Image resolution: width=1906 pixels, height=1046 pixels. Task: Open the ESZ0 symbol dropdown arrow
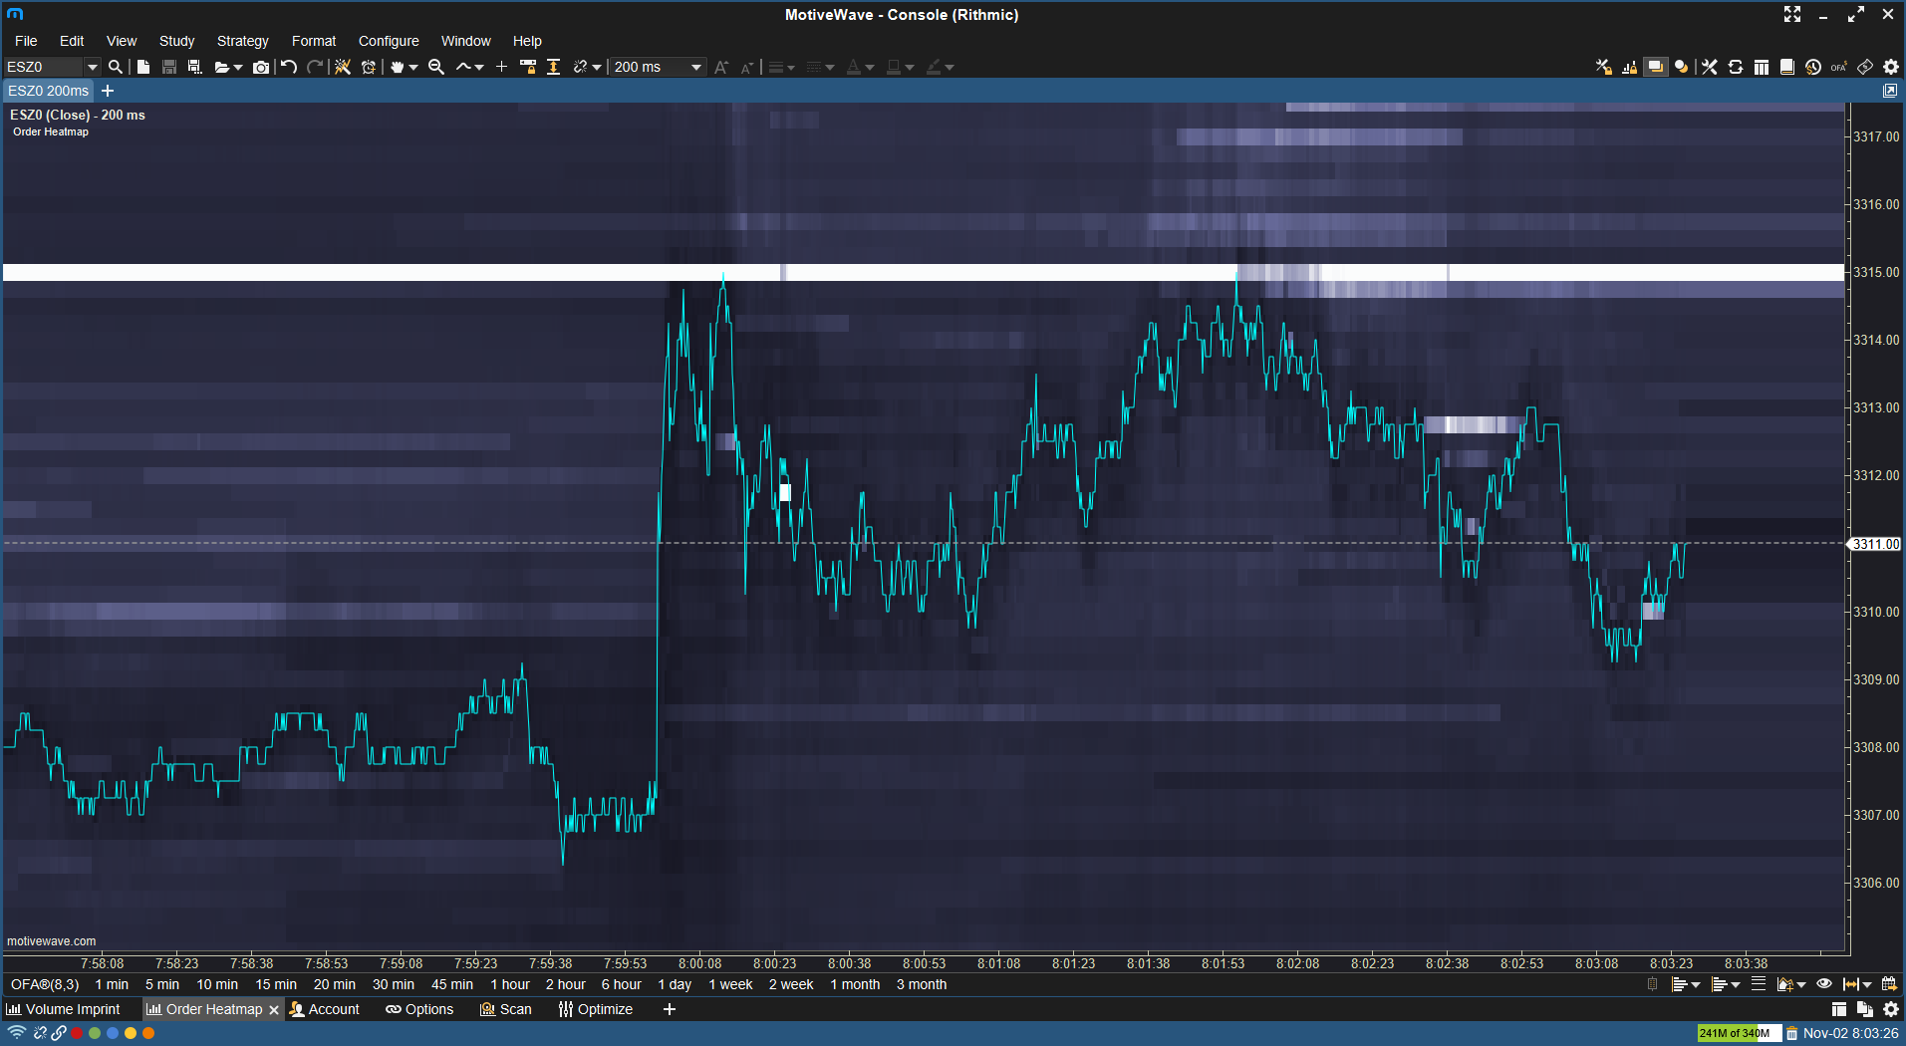point(93,67)
